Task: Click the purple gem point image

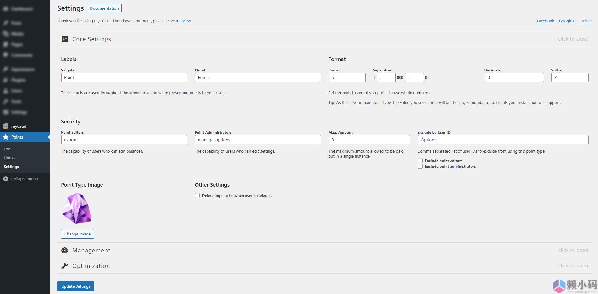Action: pos(77,208)
